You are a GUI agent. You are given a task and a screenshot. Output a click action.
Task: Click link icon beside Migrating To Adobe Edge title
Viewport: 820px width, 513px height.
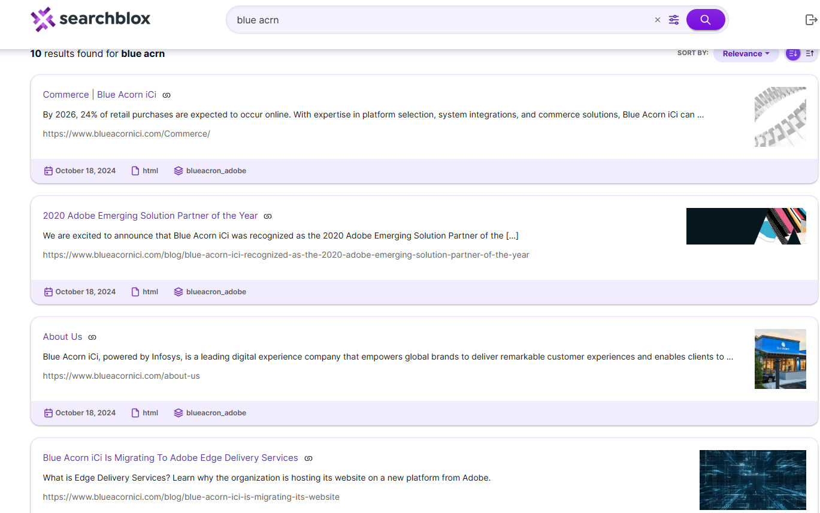pyautogui.click(x=308, y=458)
